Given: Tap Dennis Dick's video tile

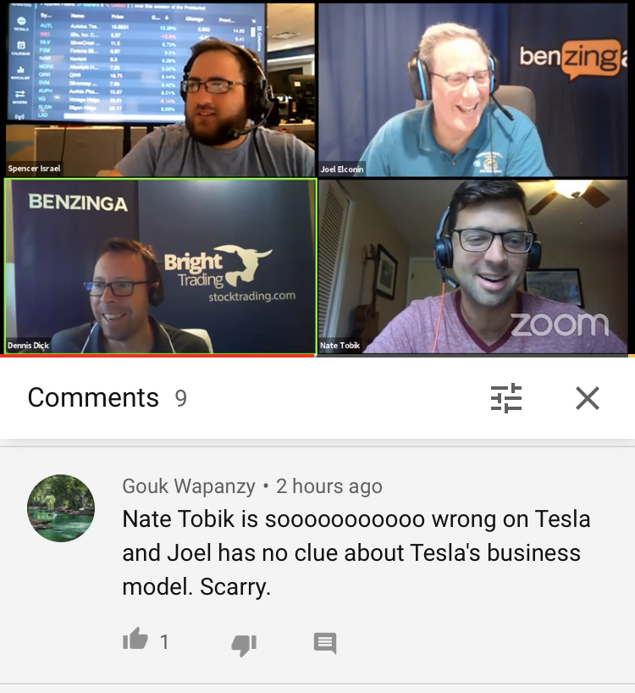Looking at the screenshot, I should coord(160,266).
